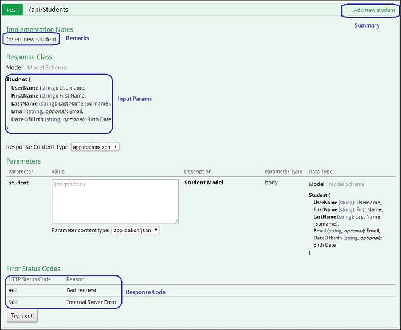Image resolution: width=401 pixels, height=330 pixels.
Task: Open the Response Content Type dropdown
Action: coord(95,147)
